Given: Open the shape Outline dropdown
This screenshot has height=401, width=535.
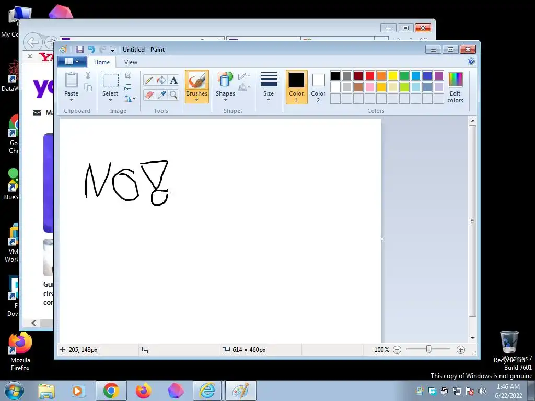Looking at the screenshot, I should [244, 76].
